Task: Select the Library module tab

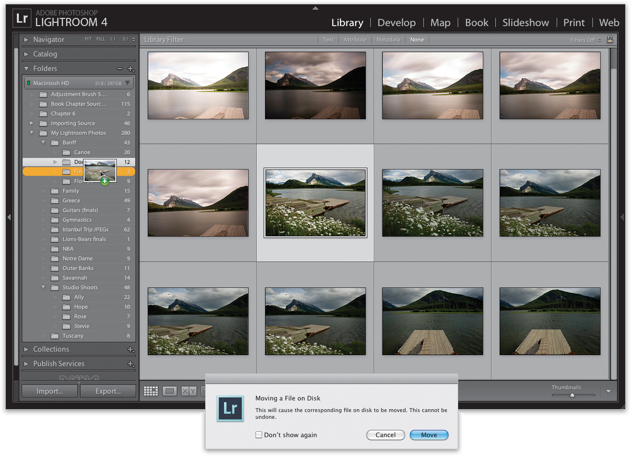Action: click(347, 23)
